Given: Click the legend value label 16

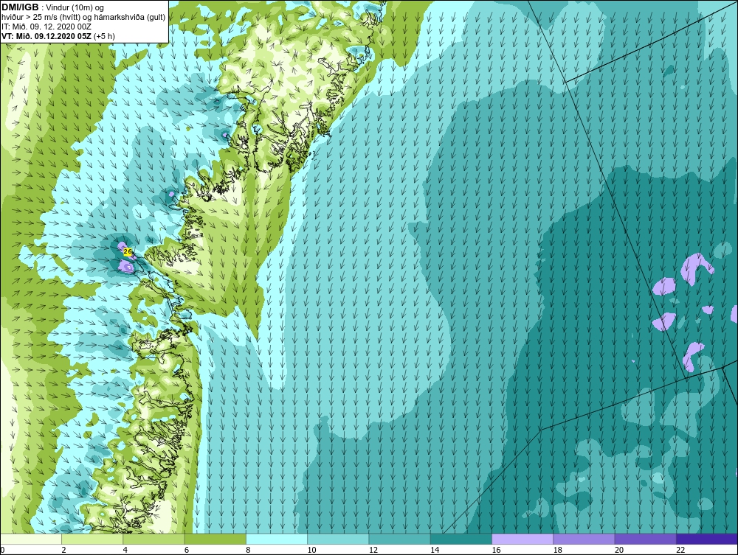Looking at the screenshot, I should 496,550.
